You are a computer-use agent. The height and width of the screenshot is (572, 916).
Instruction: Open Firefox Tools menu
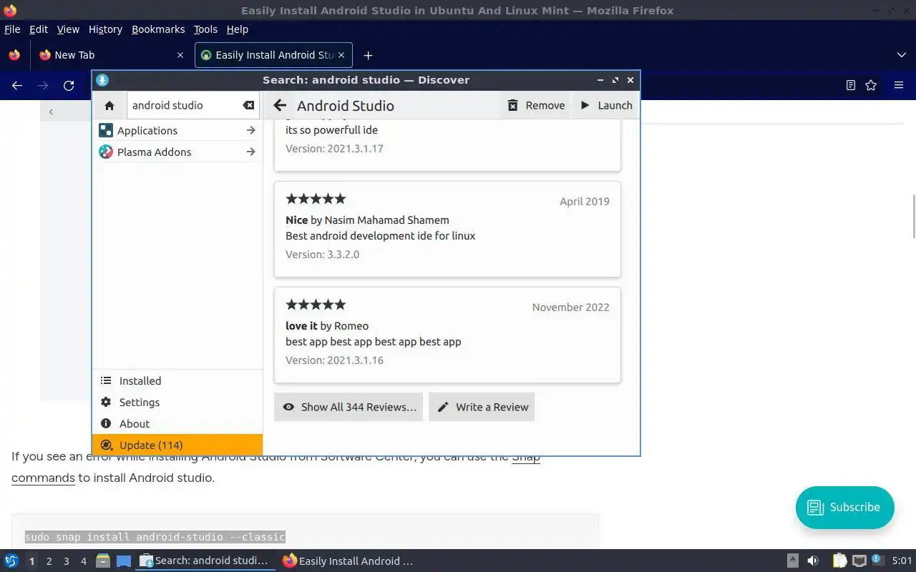(205, 29)
